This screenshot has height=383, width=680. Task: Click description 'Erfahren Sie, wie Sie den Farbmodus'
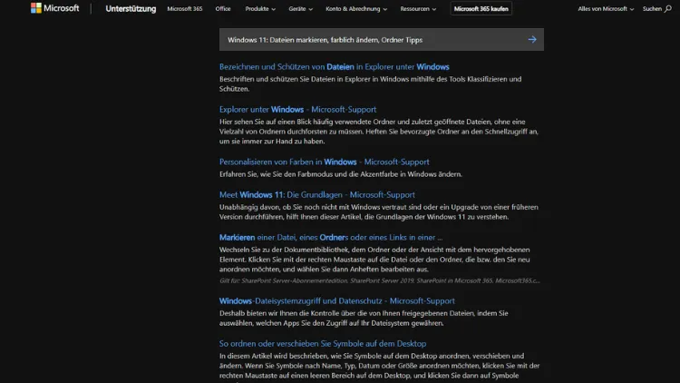point(340,174)
